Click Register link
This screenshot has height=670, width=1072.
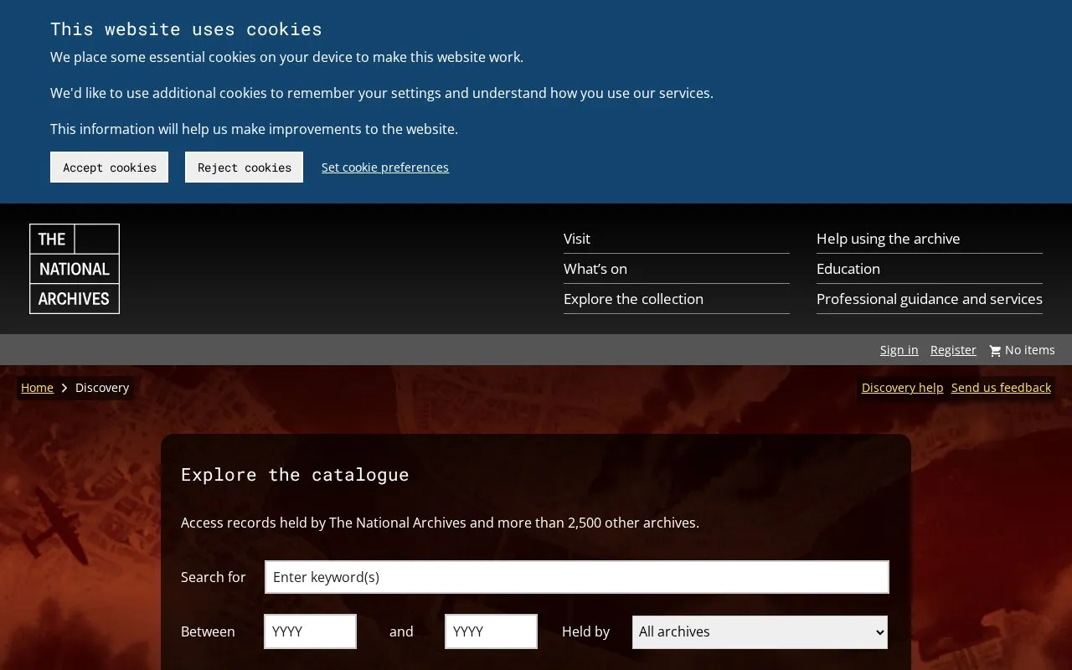(x=953, y=350)
